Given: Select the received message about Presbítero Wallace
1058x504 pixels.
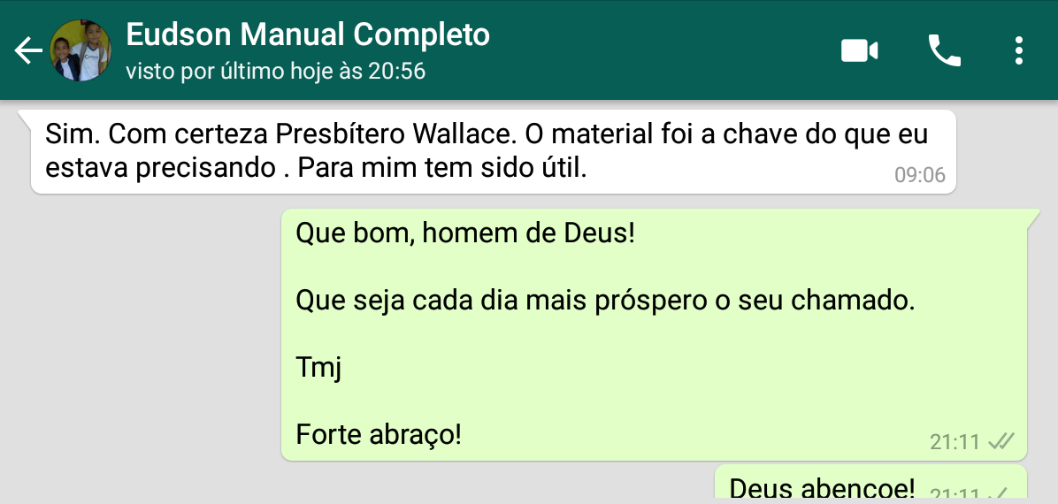Looking at the screenshot, I should [493, 152].
